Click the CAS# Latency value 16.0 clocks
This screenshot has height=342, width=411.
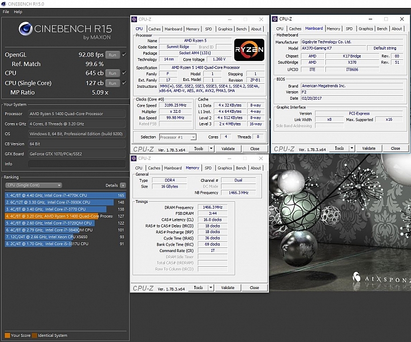coord(212,219)
